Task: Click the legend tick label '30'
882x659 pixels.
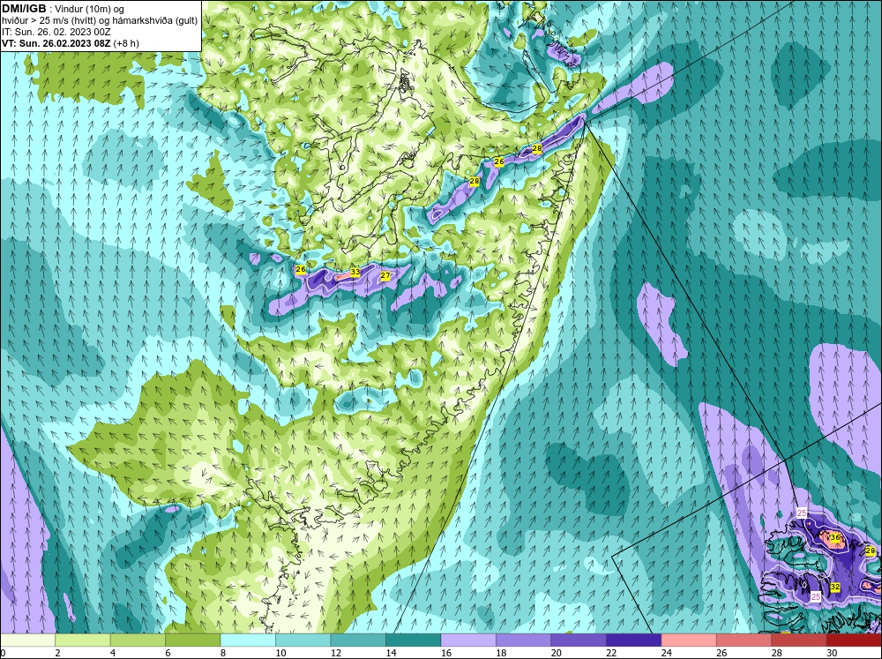Action: [x=832, y=652]
